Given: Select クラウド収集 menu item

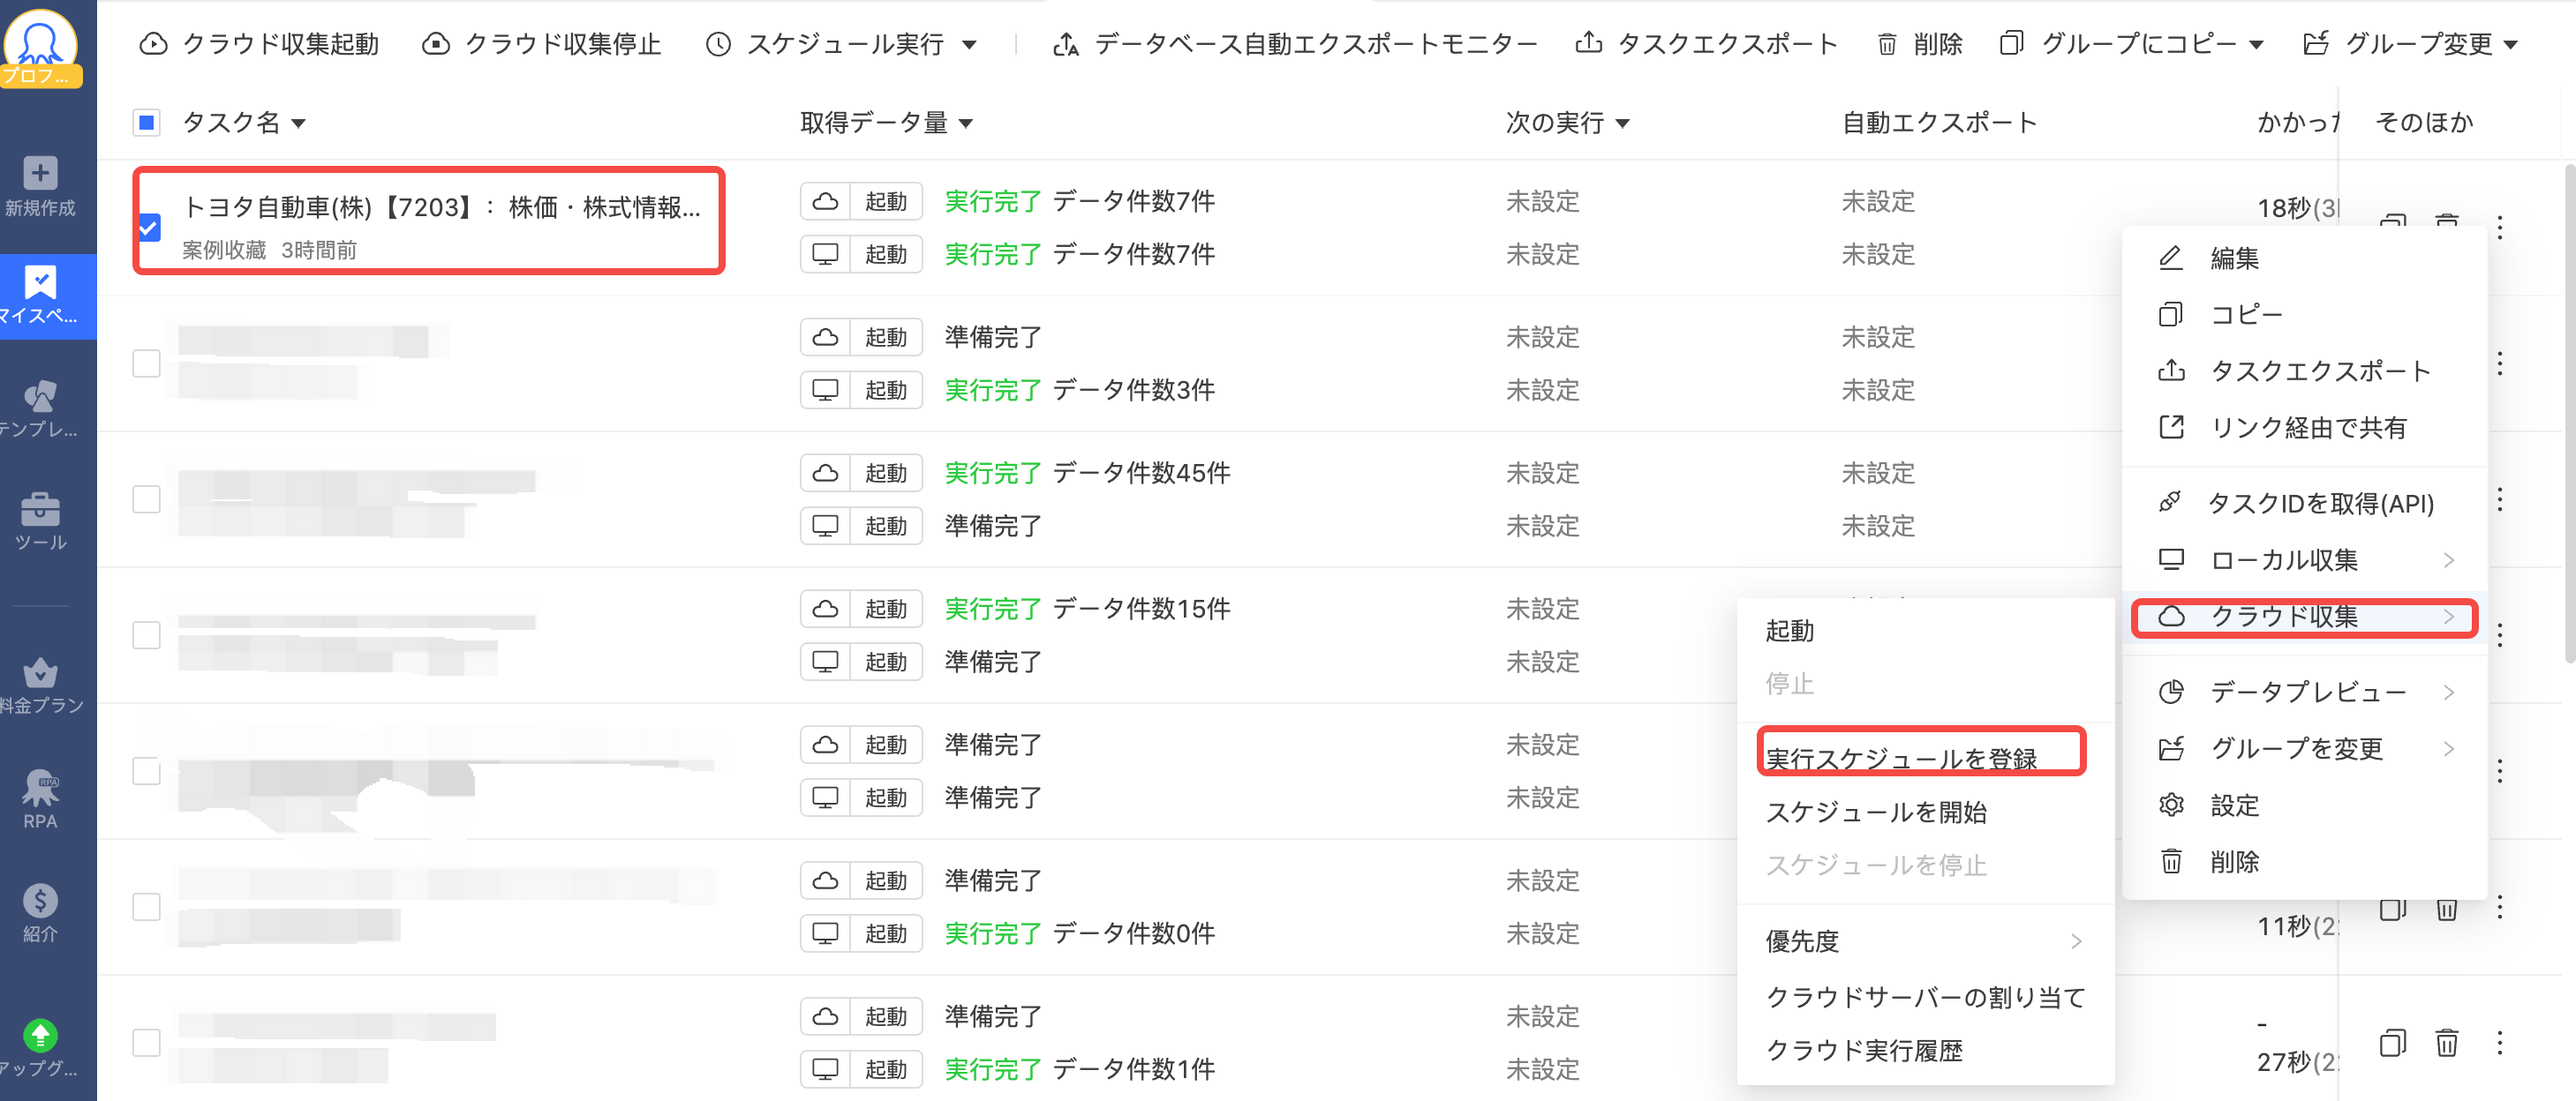Looking at the screenshot, I should coord(2304,617).
